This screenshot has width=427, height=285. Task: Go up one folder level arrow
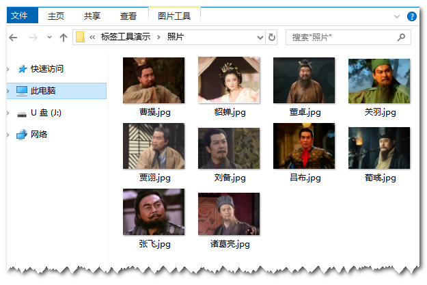[64, 38]
